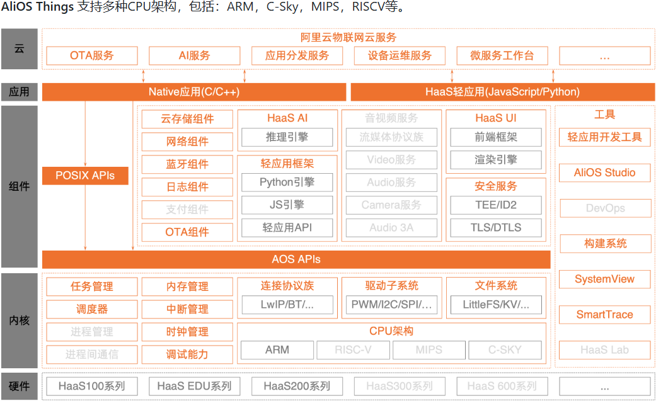This screenshot has height=401, width=656.
Task: Click the LwIP/BT/... box
Action: [x=287, y=305]
